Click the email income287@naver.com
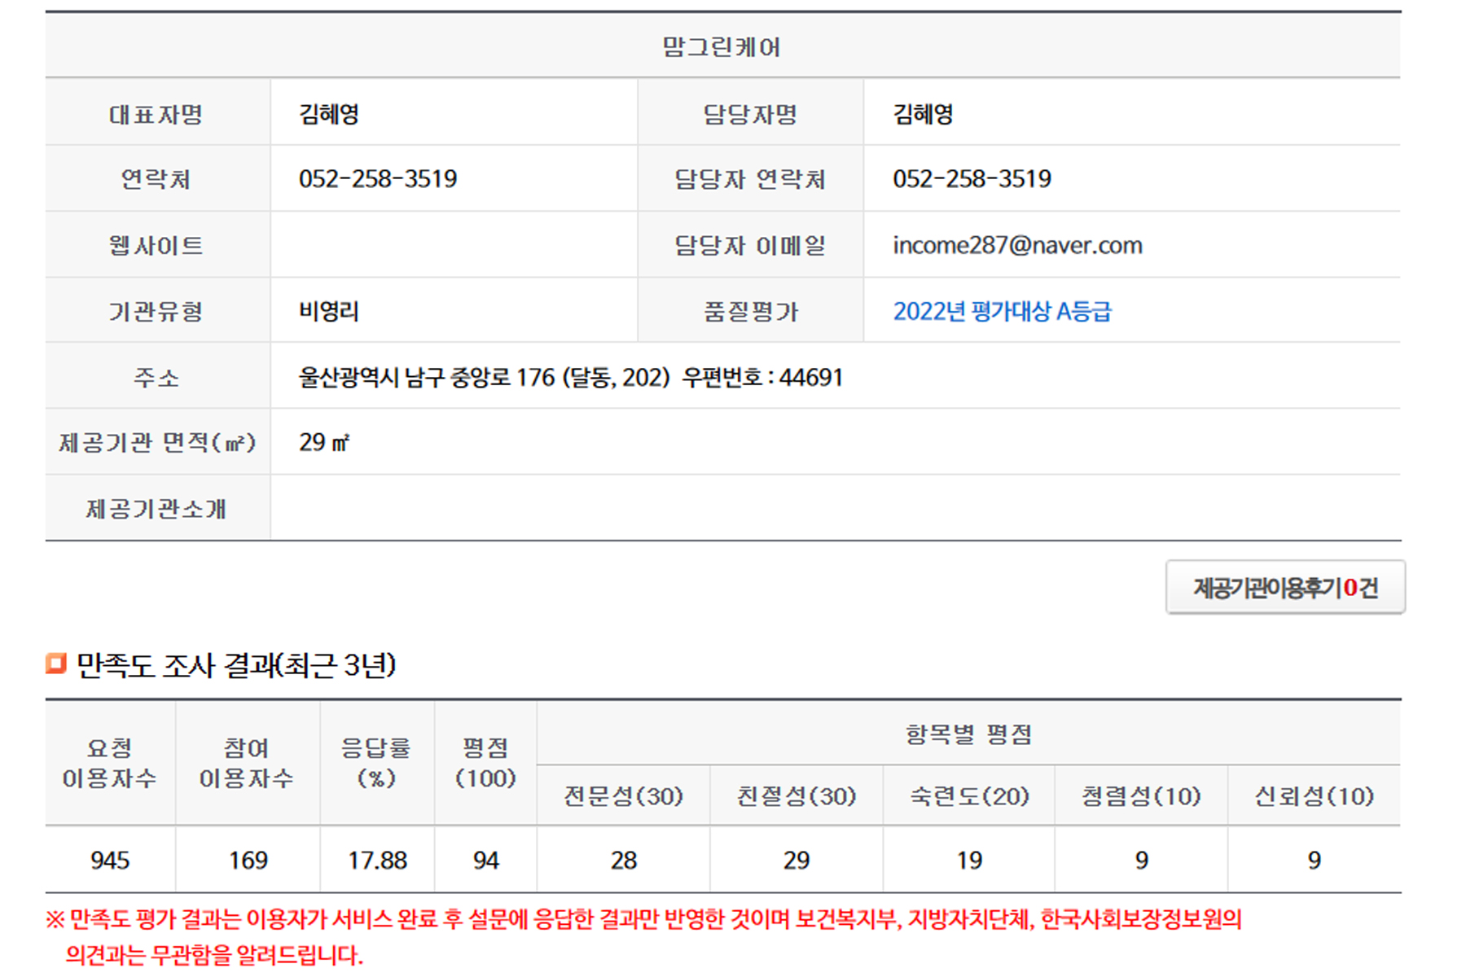Screen dimensions: 1466x977 coord(1016,244)
